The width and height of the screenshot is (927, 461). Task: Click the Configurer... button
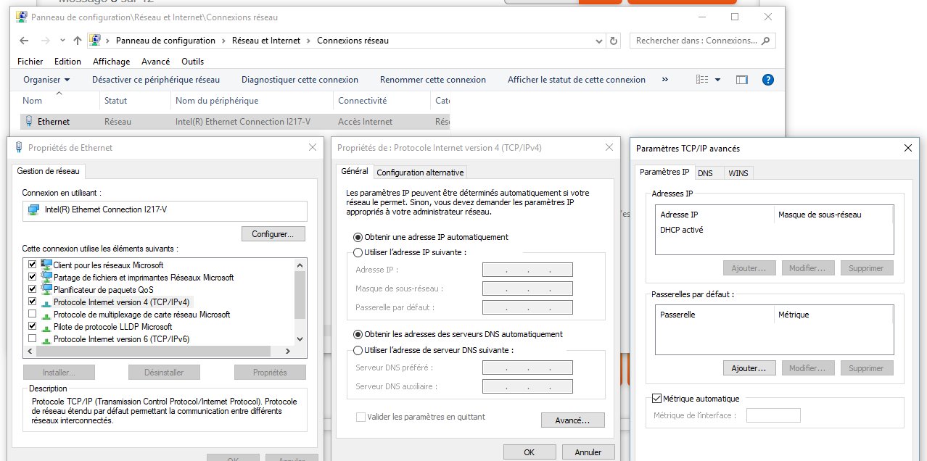[273, 234]
